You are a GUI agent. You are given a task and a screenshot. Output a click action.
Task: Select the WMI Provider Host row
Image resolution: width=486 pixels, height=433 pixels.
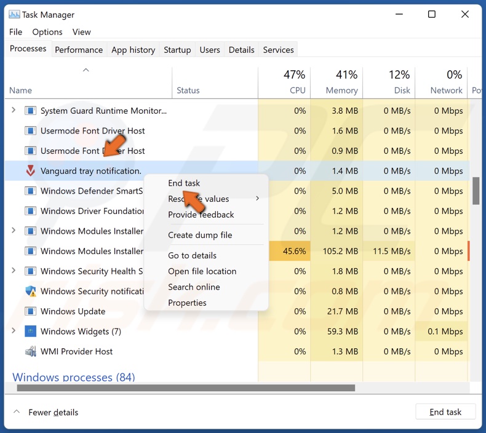tap(237, 351)
